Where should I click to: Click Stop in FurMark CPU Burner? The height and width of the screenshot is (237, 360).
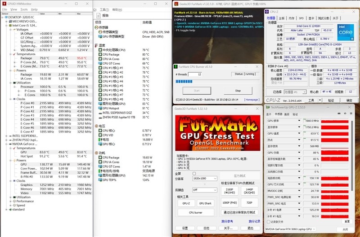click(238, 90)
